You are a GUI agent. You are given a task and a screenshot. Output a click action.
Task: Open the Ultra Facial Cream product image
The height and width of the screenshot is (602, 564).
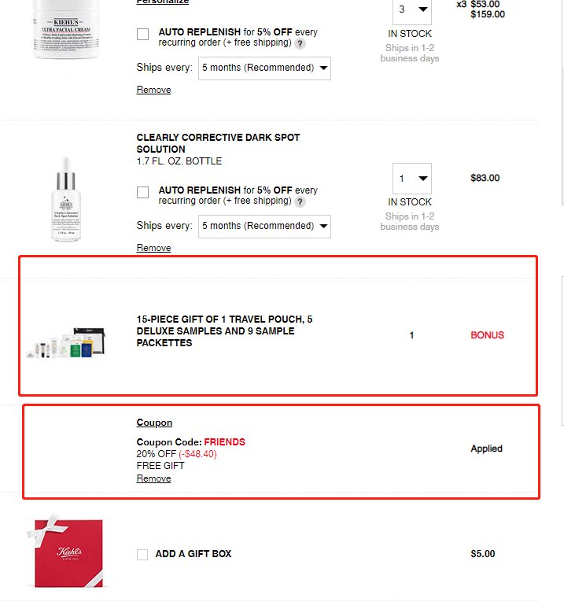point(66,30)
